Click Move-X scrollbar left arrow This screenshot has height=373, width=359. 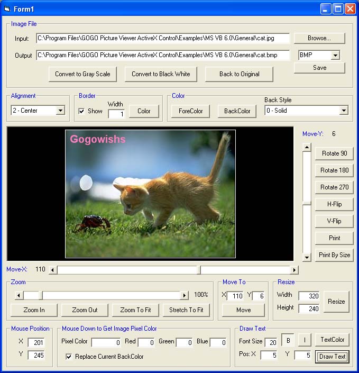coord(53,270)
